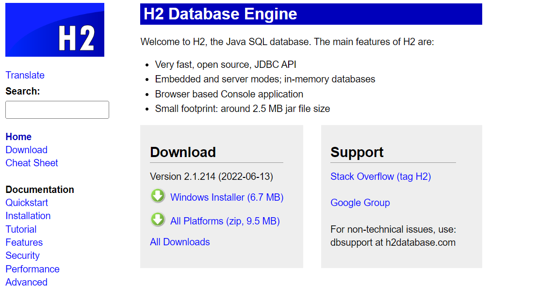Open the Cheat Sheet link
The width and height of the screenshot is (538, 286).
pyautogui.click(x=32, y=163)
